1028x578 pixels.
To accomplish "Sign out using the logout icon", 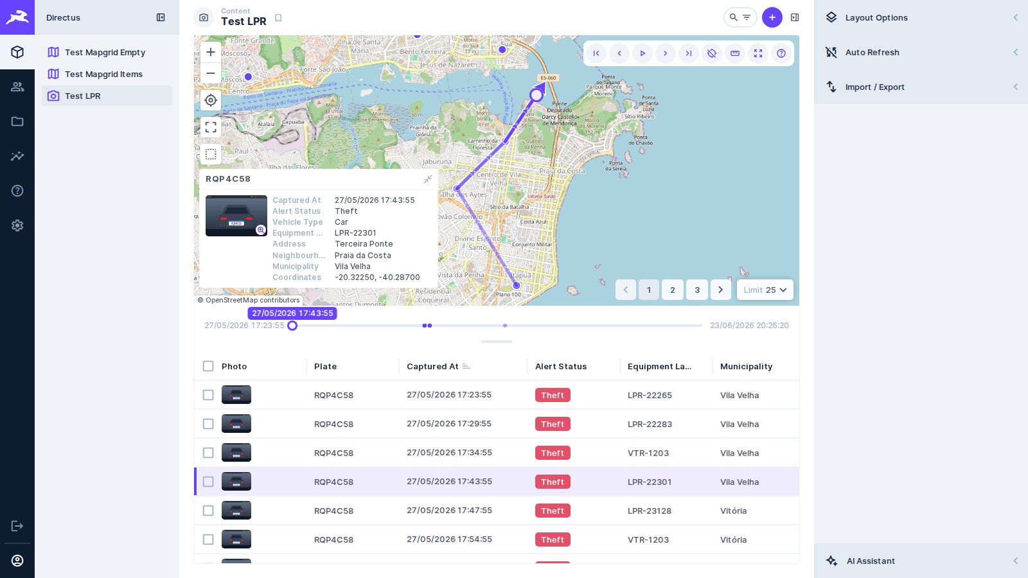I will point(17,526).
